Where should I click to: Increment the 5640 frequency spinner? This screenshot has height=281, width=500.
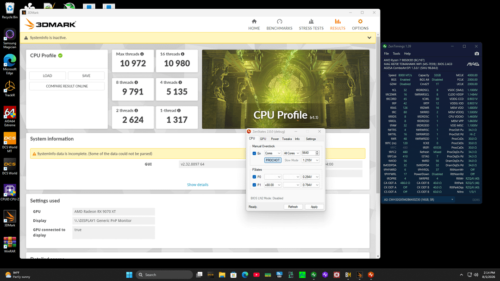tap(317, 152)
